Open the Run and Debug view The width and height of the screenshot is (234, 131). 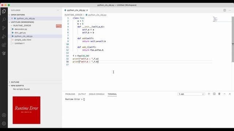[x=4, y=36]
